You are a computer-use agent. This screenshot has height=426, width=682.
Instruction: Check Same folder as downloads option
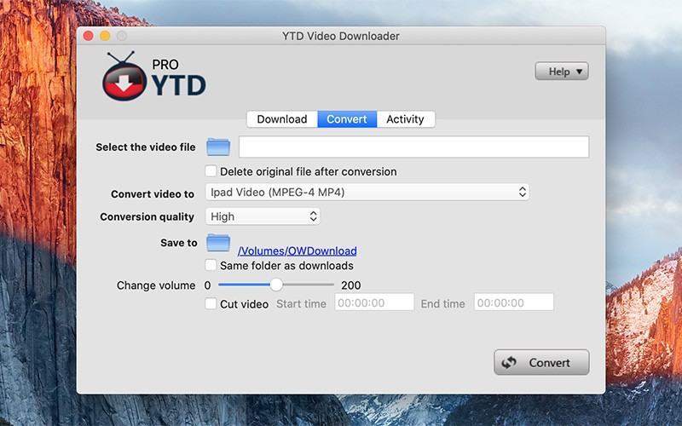tap(211, 265)
